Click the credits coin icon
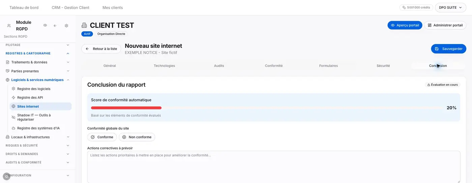Screen dimensions: 472x183 [404, 7]
